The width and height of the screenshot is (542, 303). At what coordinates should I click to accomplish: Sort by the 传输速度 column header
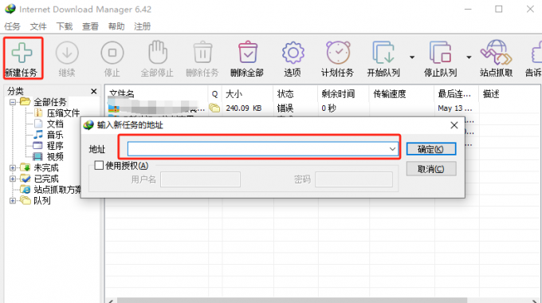coord(401,94)
